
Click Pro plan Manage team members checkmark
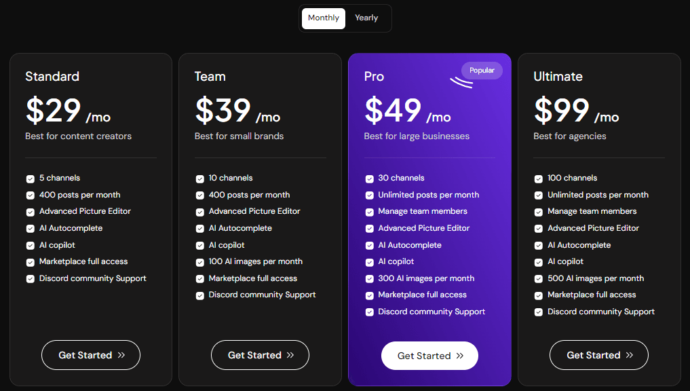370,212
